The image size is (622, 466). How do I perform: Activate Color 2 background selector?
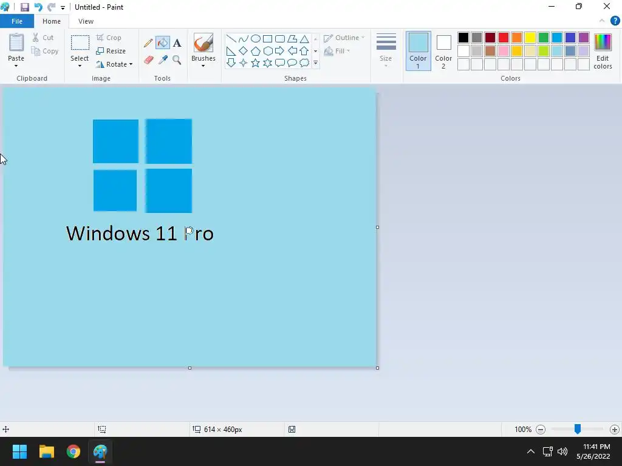[443, 51]
